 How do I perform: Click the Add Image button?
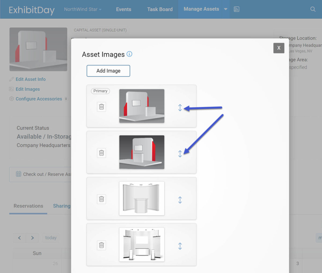[108, 71]
